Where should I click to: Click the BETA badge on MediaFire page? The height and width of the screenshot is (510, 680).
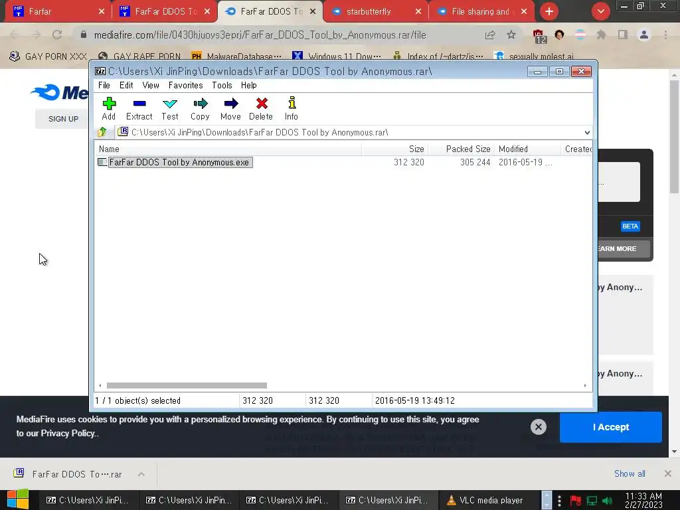click(x=630, y=226)
